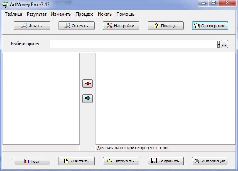The width and height of the screenshot is (238, 171).
Task: Open the Результат menu
Action: (x=37, y=14)
